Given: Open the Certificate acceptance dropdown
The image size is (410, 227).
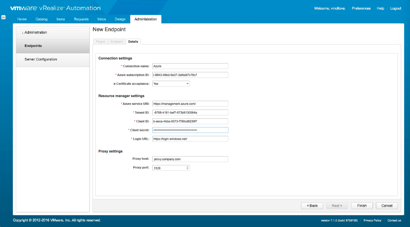Looking at the screenshot, I should (x=171, y=84).
